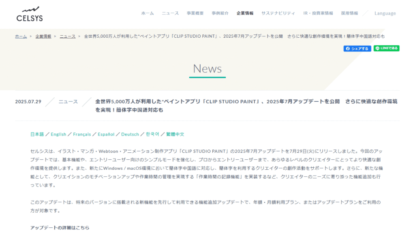415x233 pixels.
Task: Open the 採用情報 menu item
Action: [x=349, y=13]
